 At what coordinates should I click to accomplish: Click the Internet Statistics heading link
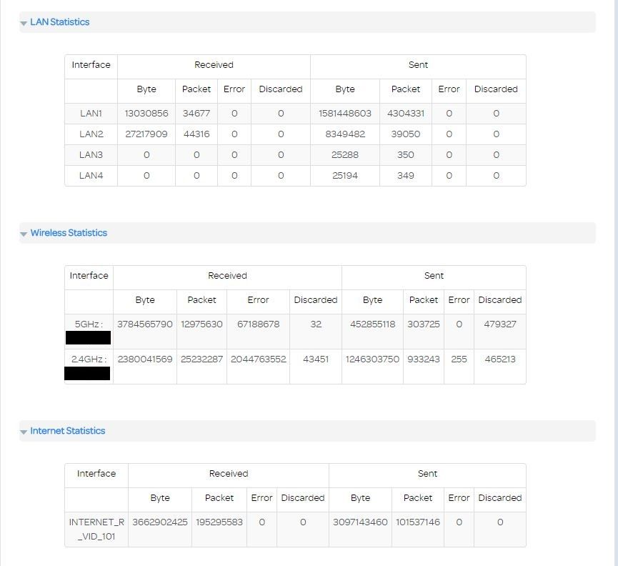coord(67,431)
